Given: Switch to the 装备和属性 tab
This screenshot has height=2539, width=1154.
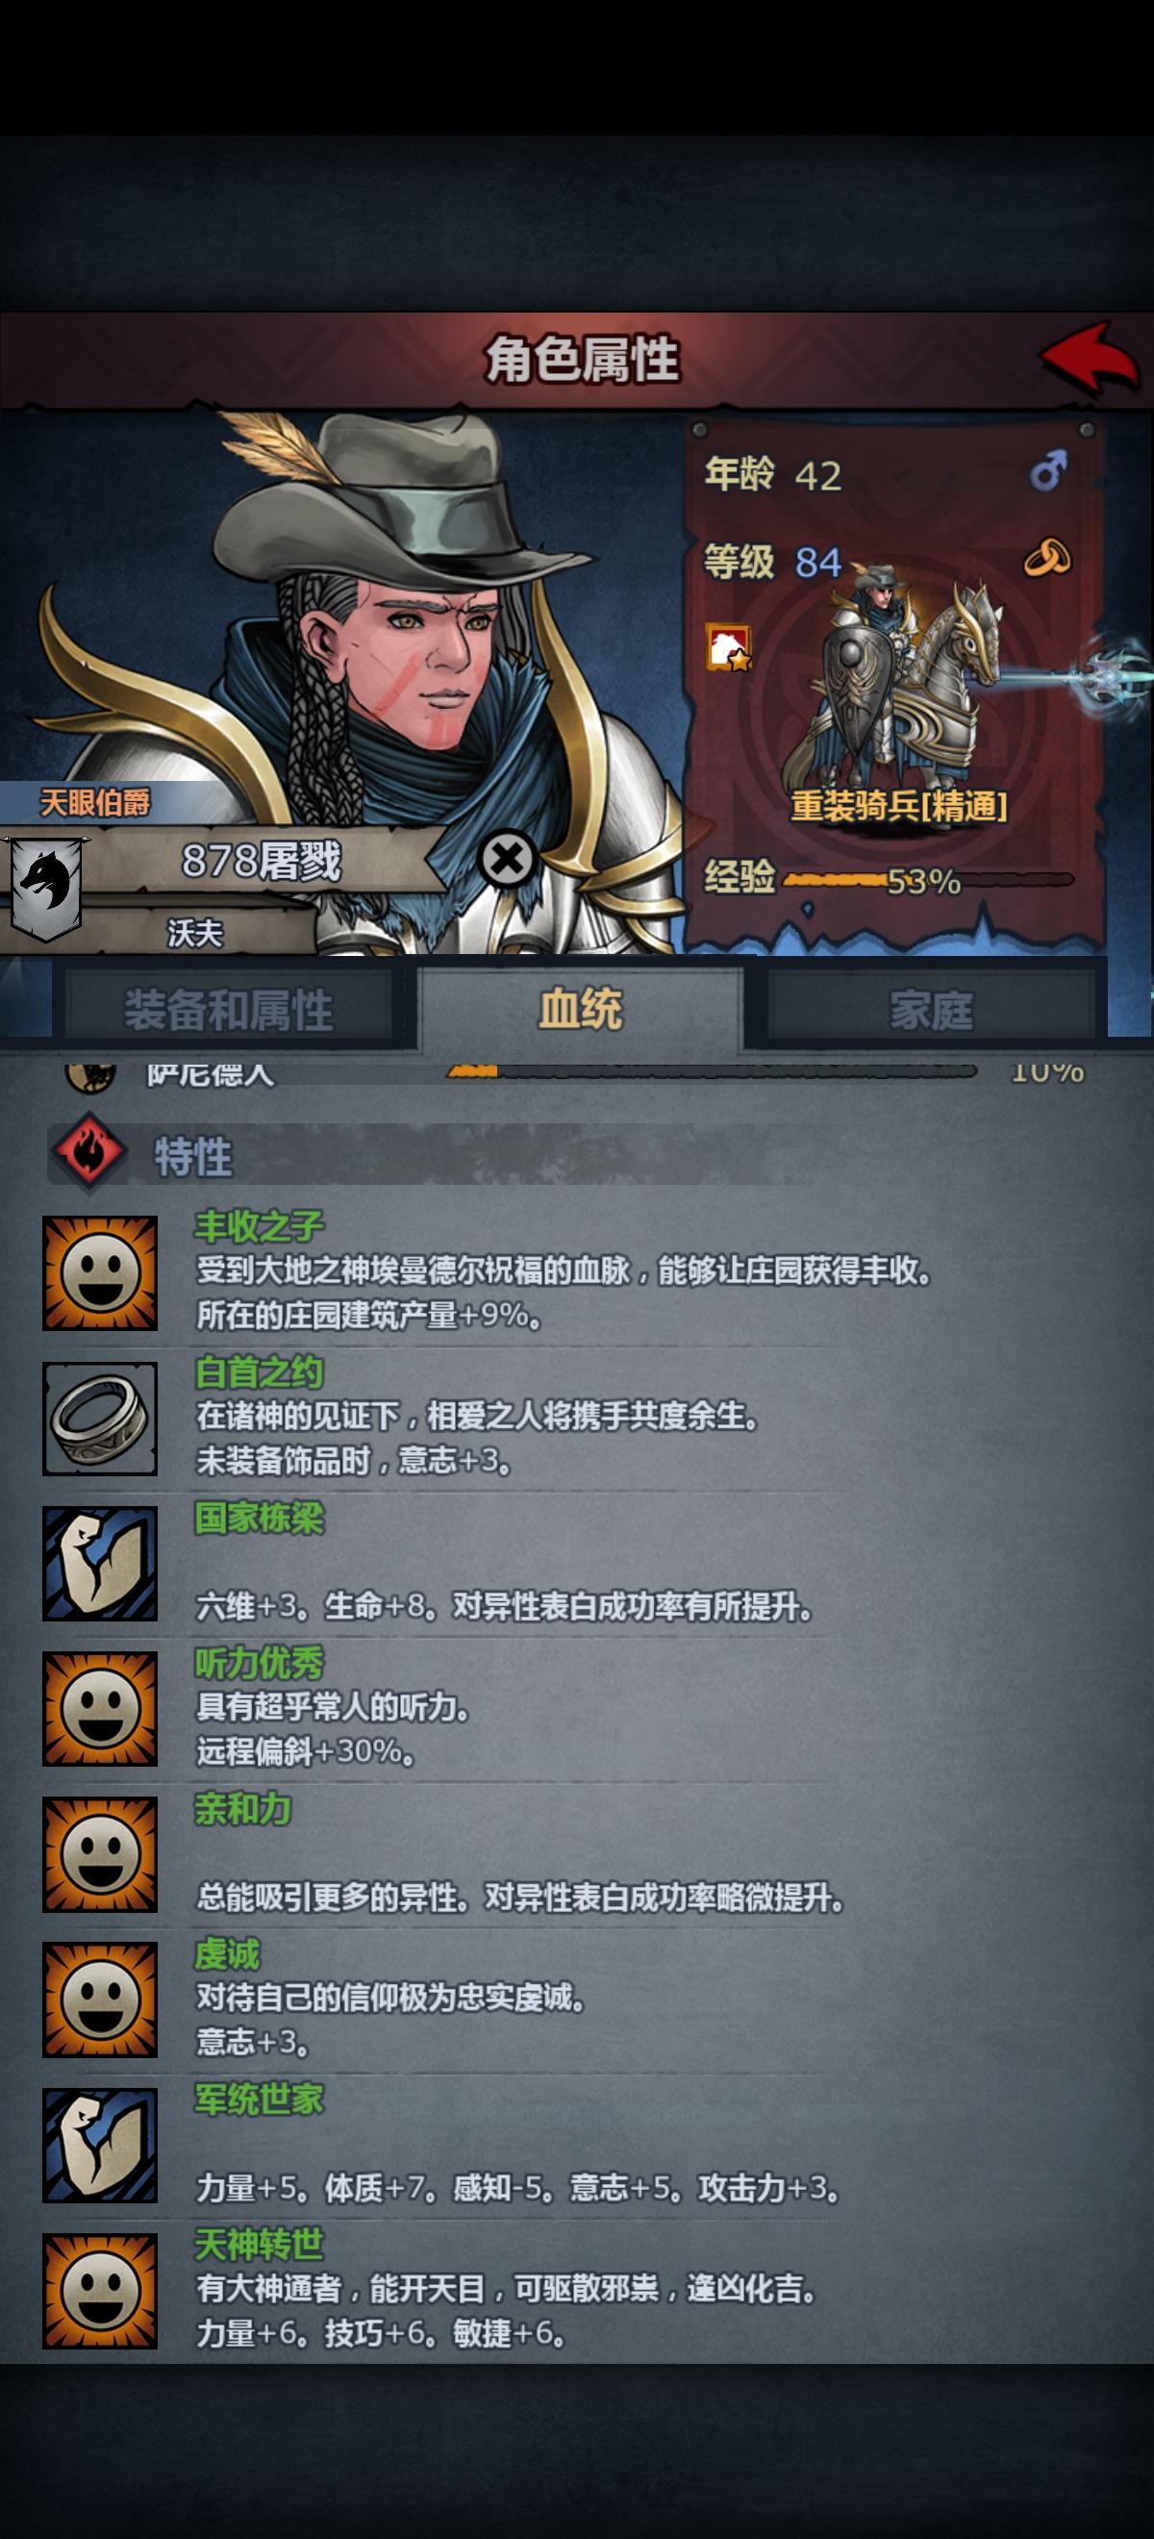Looking at the screenshot, I should 229,1009.
